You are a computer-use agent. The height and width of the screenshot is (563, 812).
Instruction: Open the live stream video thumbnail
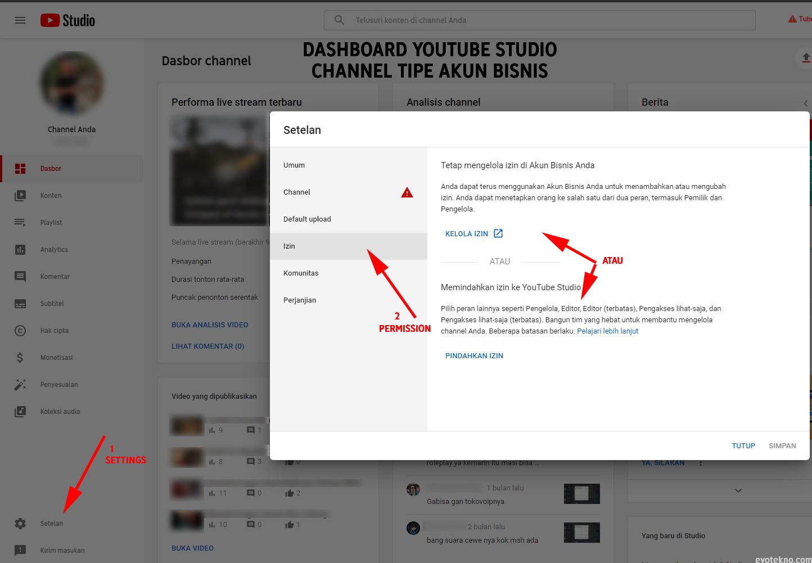pyautogui.click(x=220, y=172)
